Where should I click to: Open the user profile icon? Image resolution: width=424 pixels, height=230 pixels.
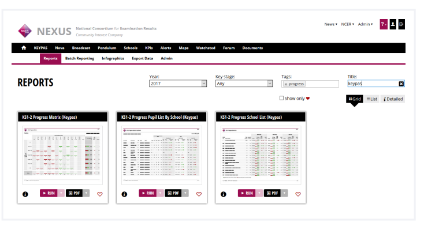pos(393,24)
